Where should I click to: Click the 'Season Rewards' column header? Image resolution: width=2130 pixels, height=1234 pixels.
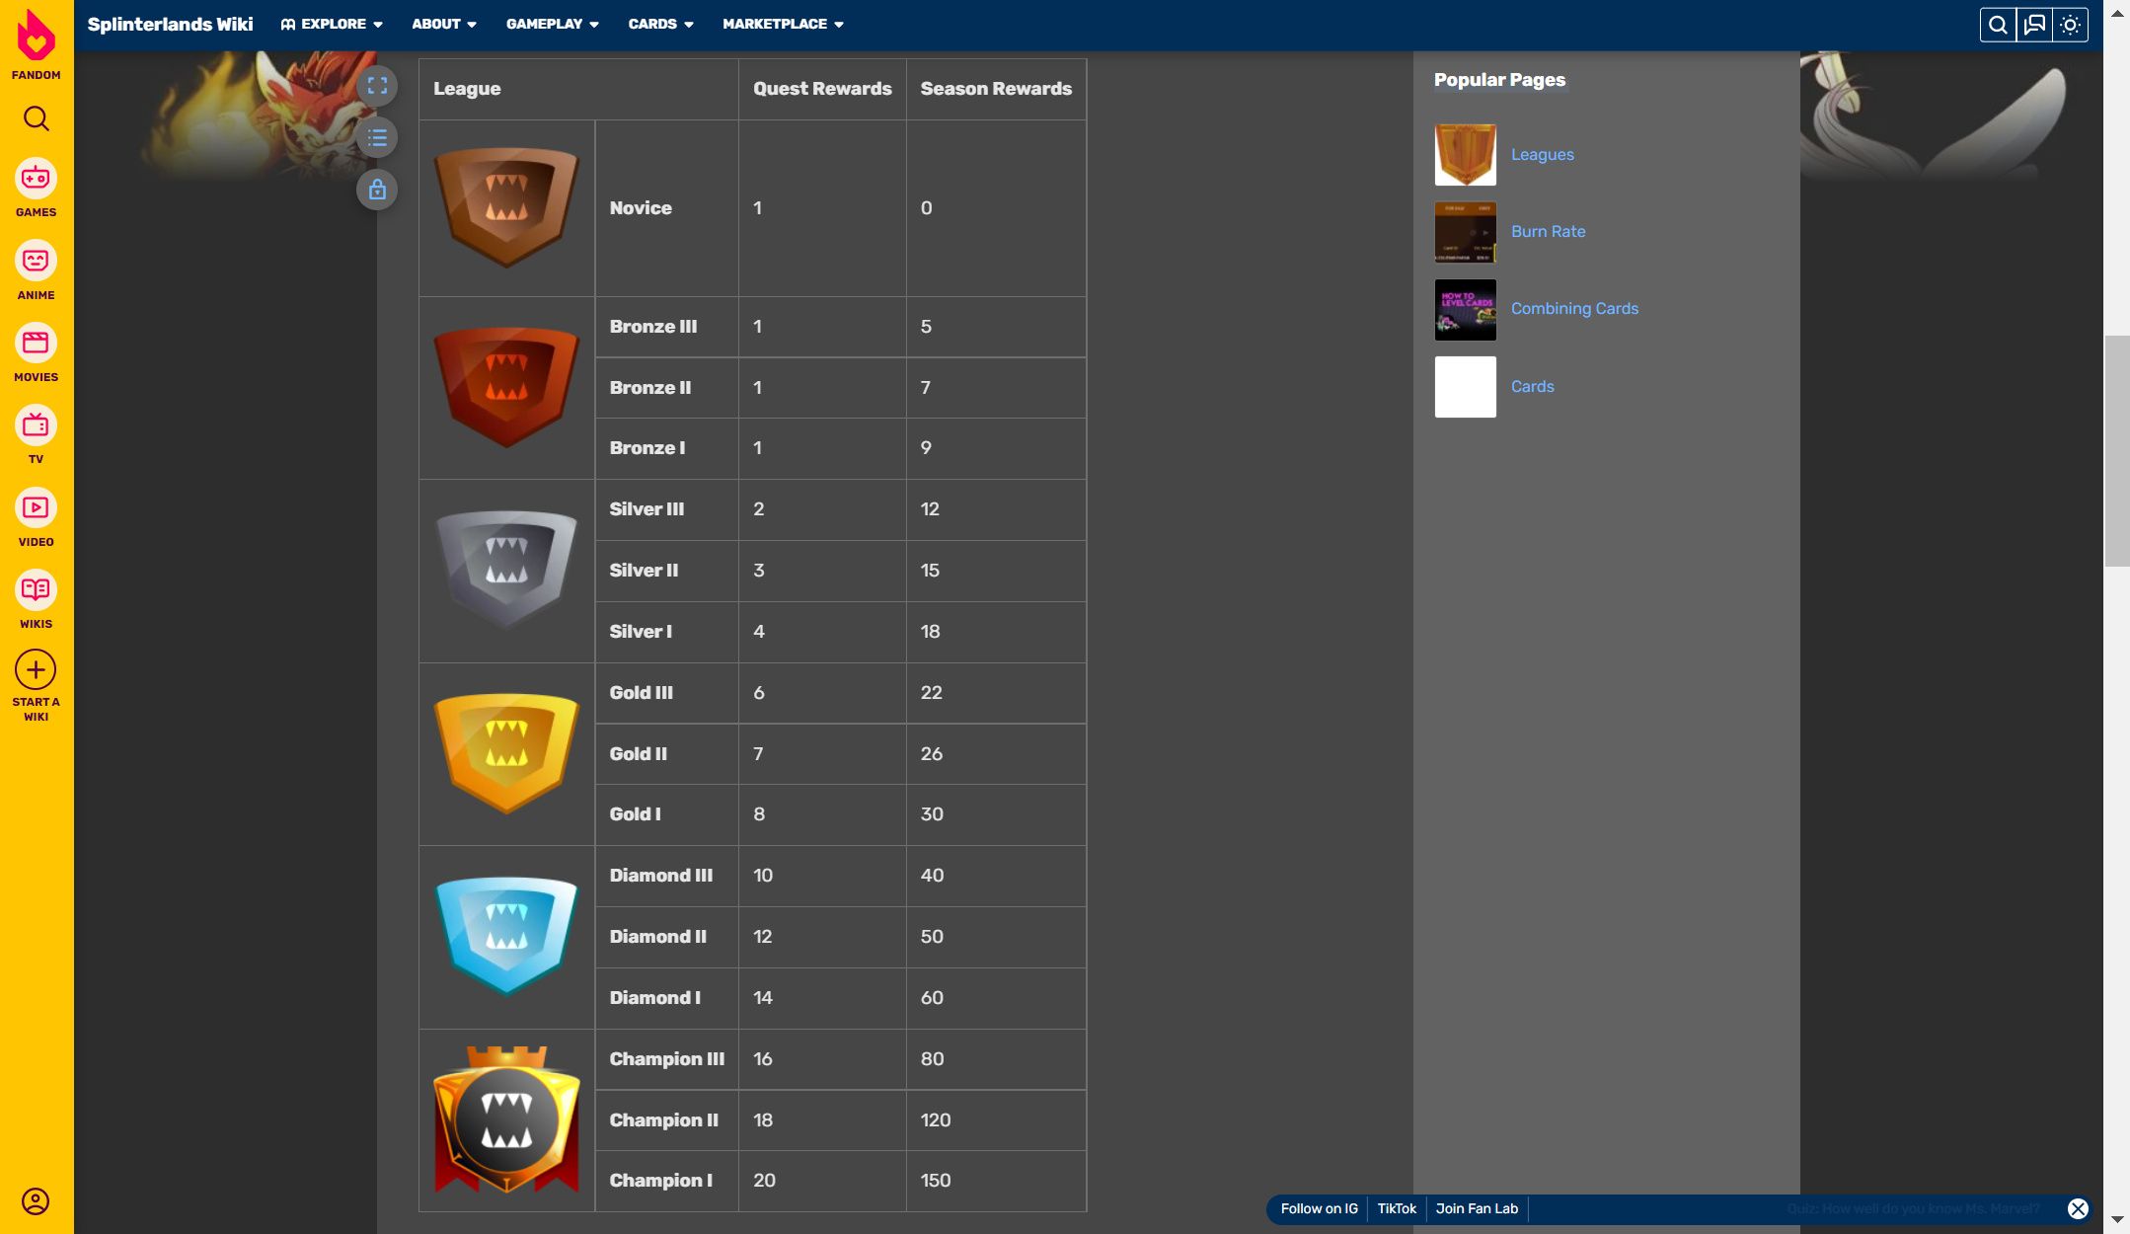(996, 89)
